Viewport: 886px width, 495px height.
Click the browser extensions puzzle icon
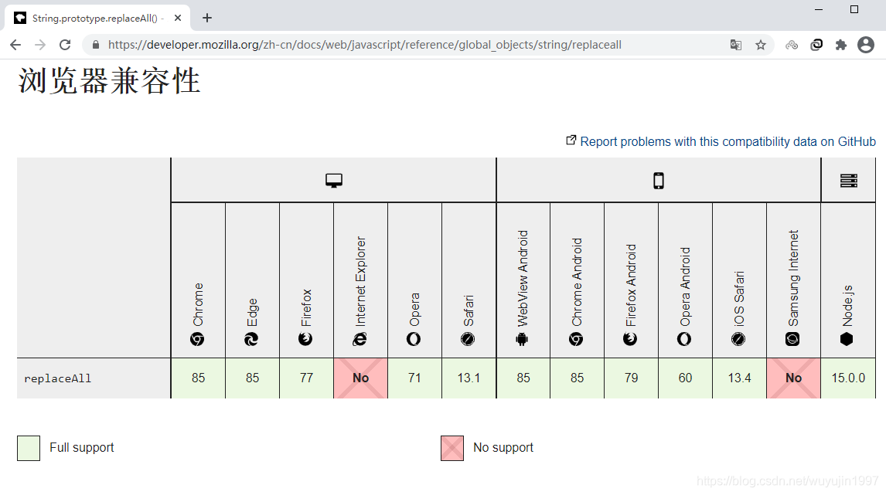pyautogui.click(x=841, y=45)
